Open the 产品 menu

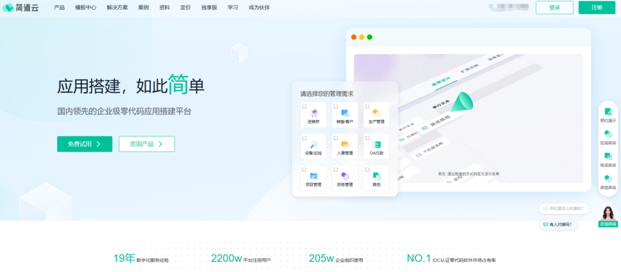pyautogui.click(x=59, y=7)
